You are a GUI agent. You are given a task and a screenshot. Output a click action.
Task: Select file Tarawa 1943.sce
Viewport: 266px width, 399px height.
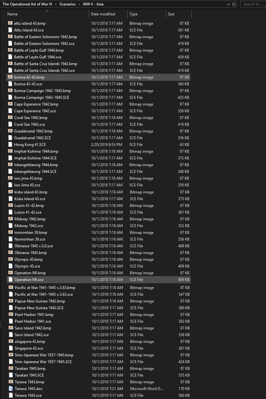pyautogui.click(x=28, y=395)
